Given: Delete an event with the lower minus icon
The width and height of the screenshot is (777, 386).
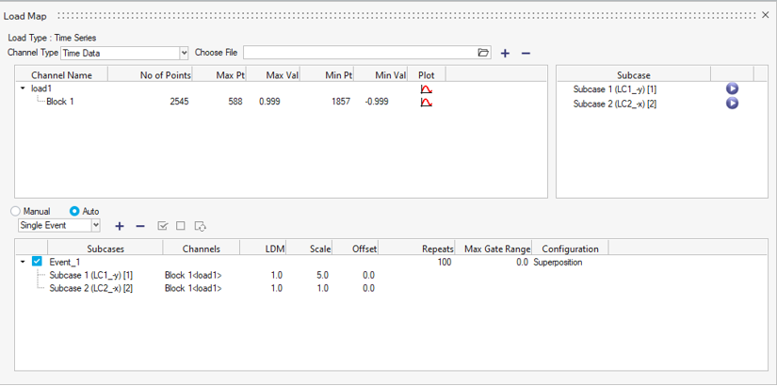Looking at the screenshot, I should (140, 226).
